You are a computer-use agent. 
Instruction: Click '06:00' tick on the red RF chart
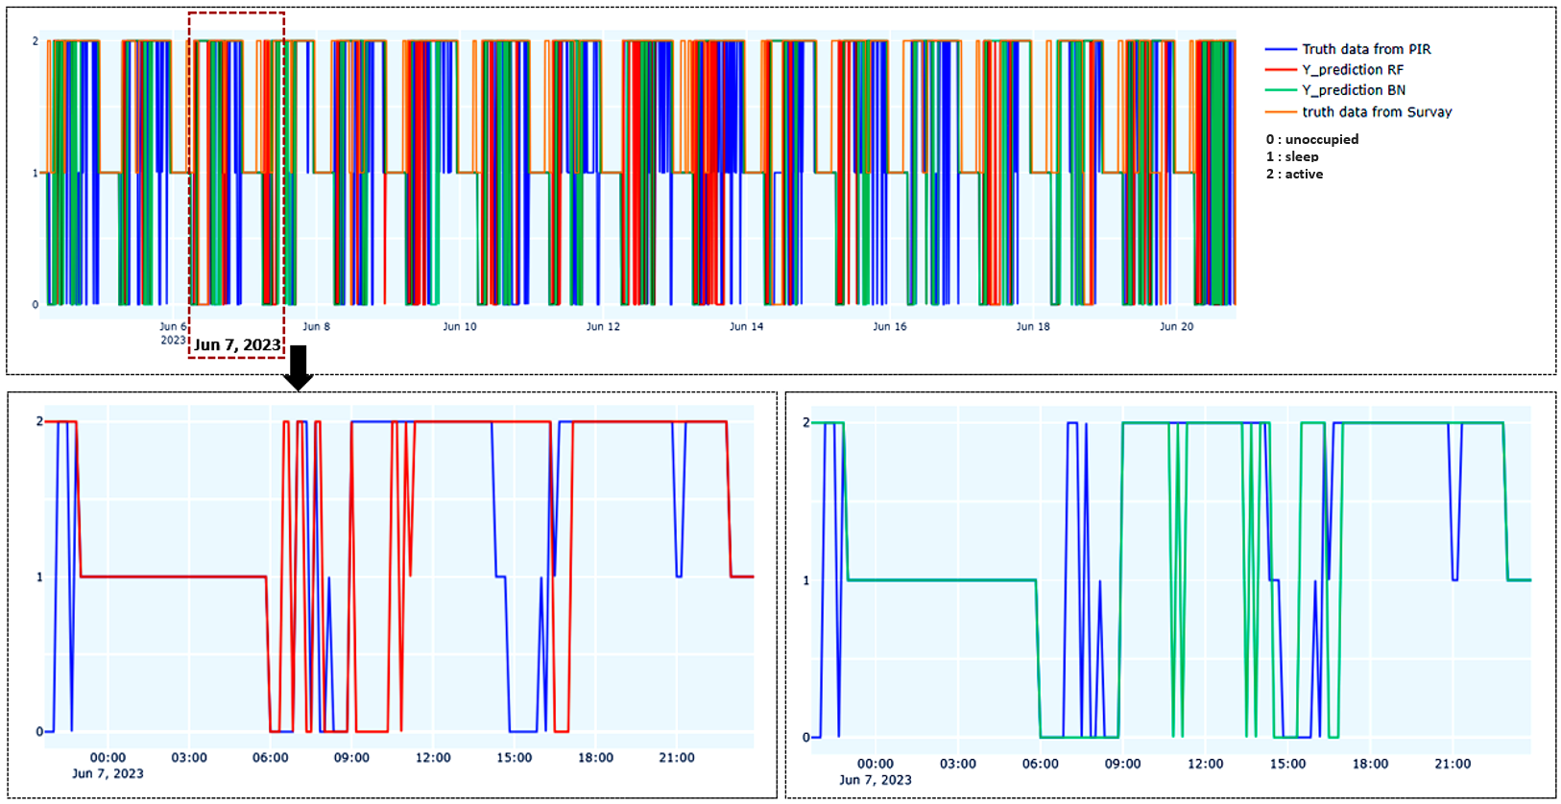271,758
